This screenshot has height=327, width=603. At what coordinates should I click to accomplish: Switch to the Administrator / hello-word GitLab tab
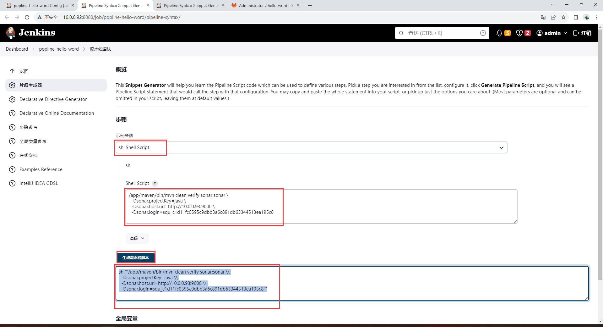pyautogui.click(x=263, y=5)
